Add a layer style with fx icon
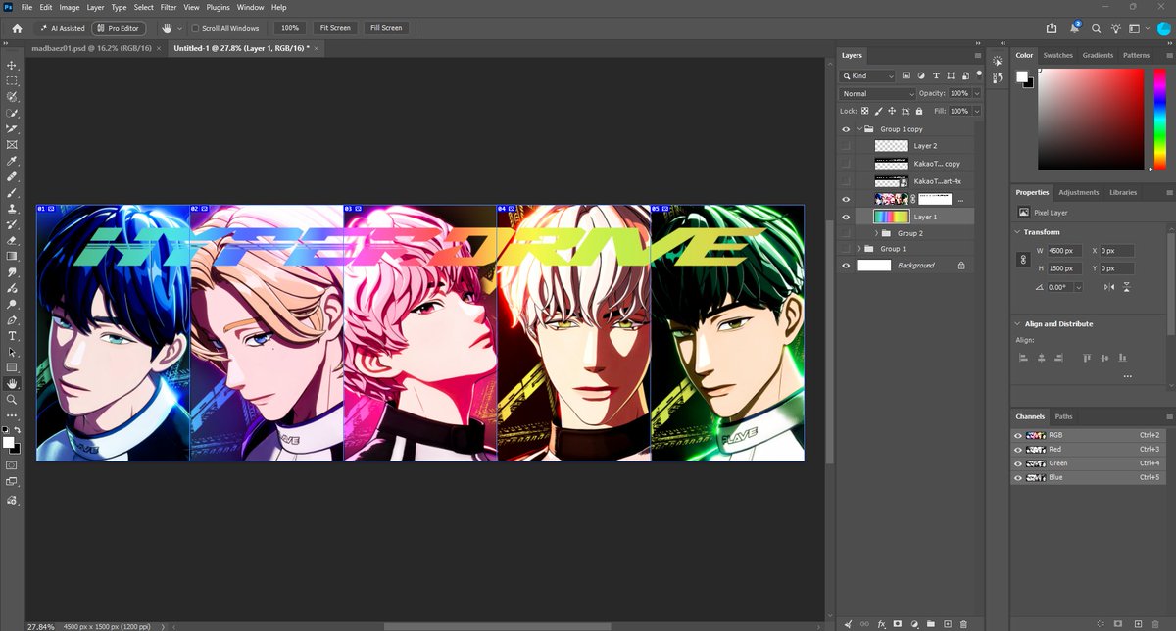This screenshot has width=1176, height=631. coord(881,623)
